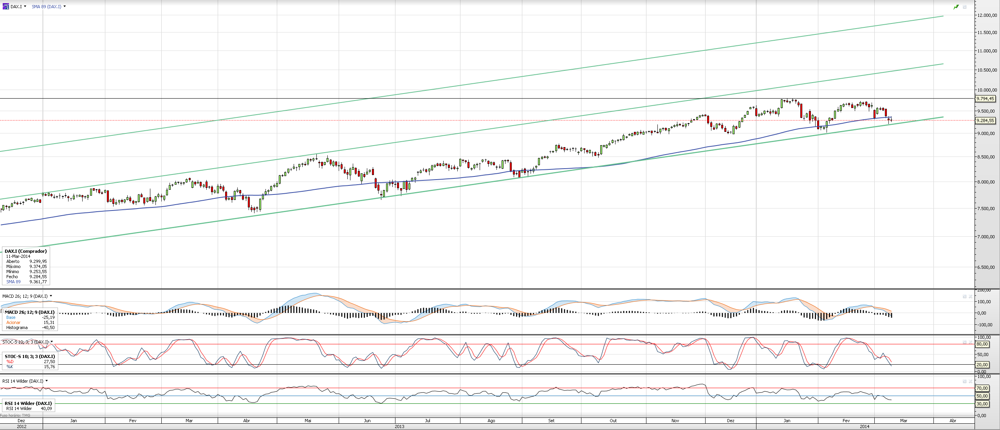Image resolution: width=1000 pixels, height=430 pixels.
Task: Open the MACD 26; 12; 9 dropdown arrow
Action: tap(51, 296)
